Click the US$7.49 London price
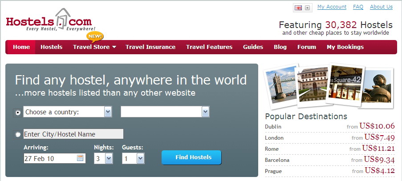 coord(379,137)
